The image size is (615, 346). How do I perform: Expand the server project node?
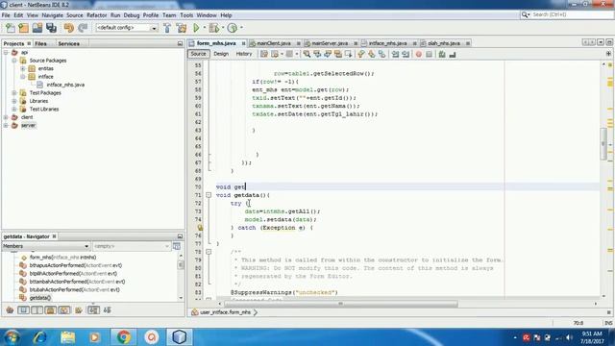pyautogui.click(x=6, y=126)
